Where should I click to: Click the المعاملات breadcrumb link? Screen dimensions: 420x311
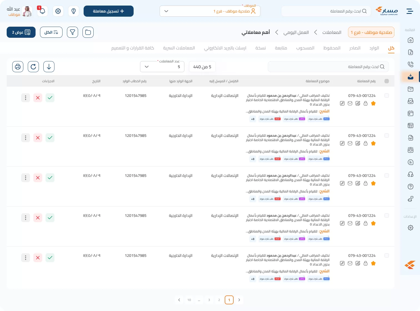point(332,32)
